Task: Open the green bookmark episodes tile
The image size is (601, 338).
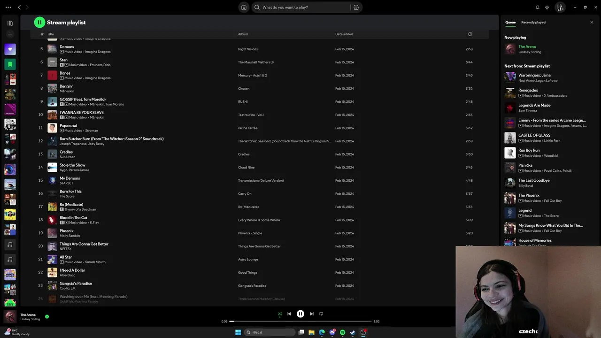Action: pos(10,64)
